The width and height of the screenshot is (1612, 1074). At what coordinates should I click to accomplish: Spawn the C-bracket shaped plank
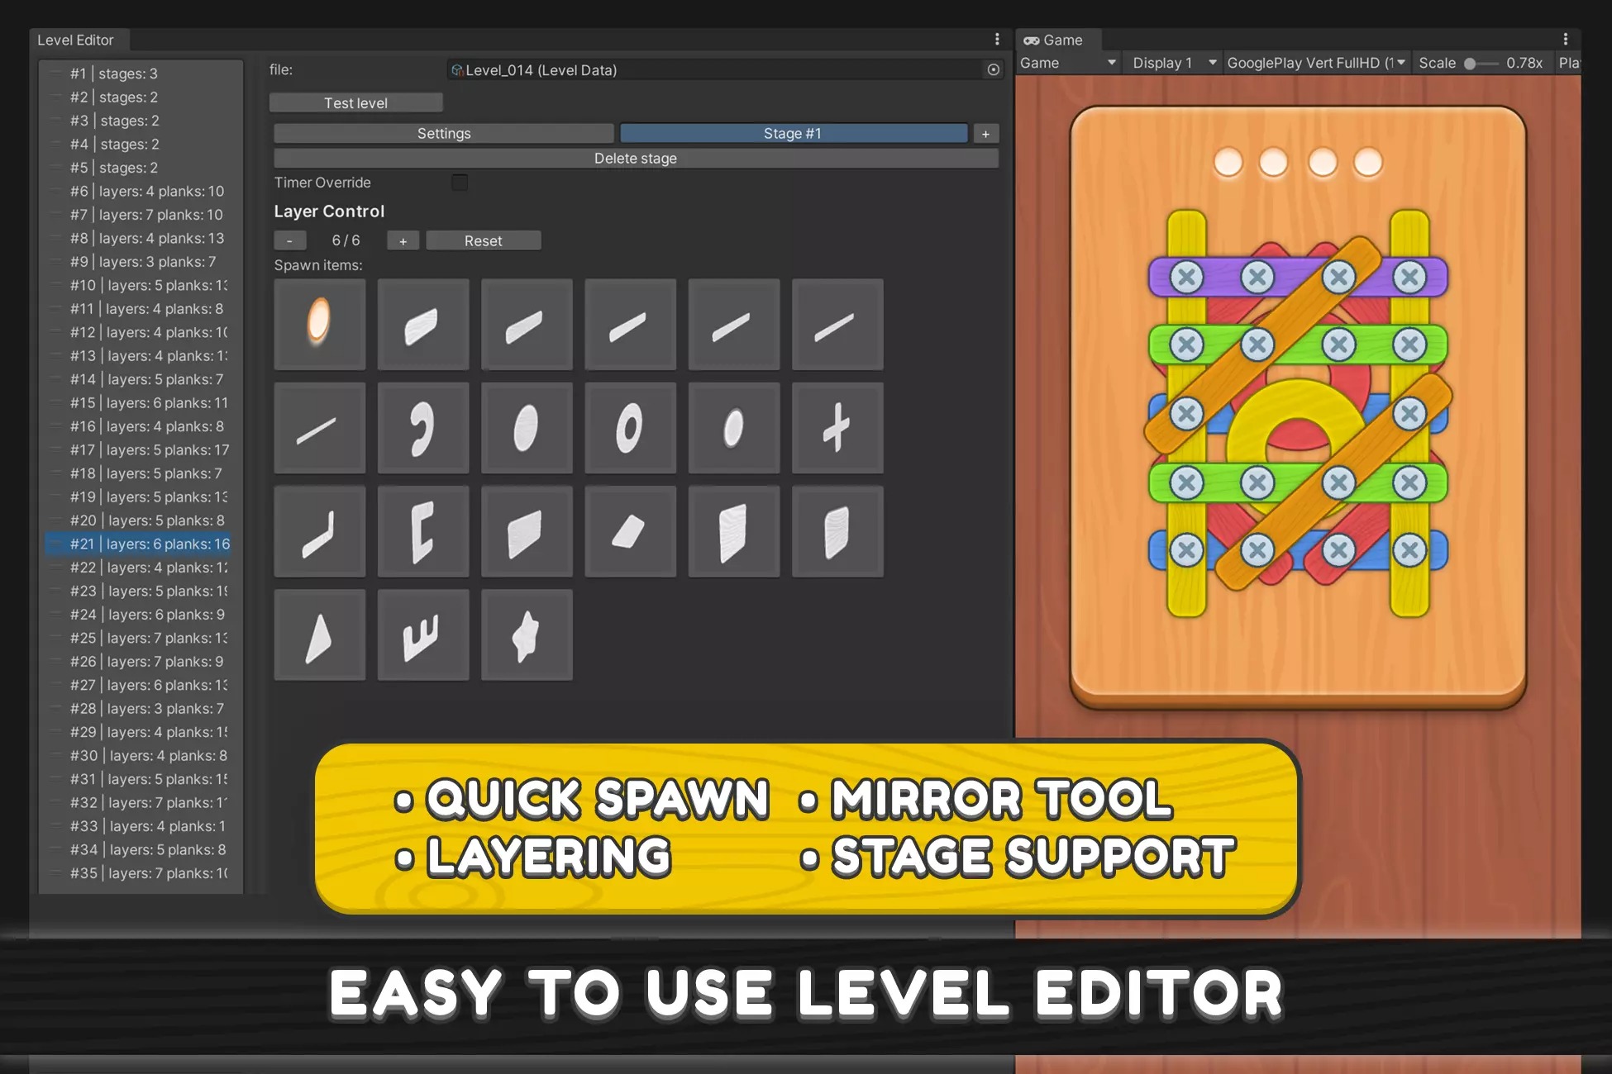(422, 531)
